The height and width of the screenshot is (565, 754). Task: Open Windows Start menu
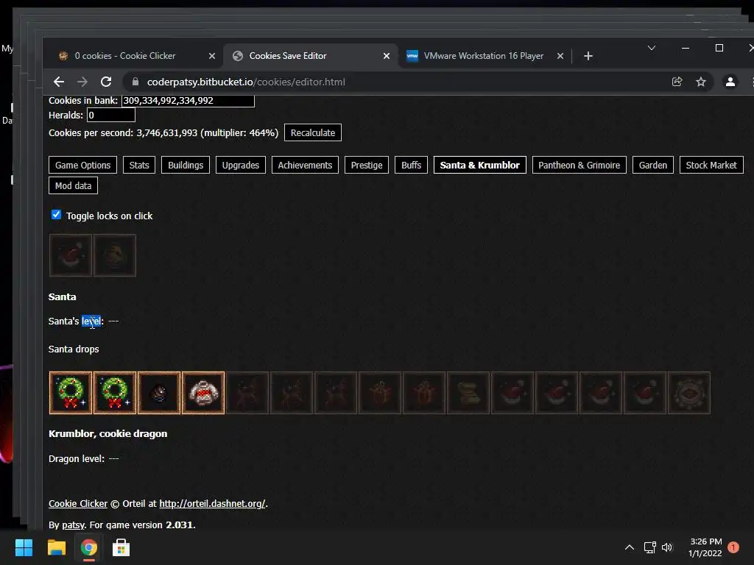(24, 547)
